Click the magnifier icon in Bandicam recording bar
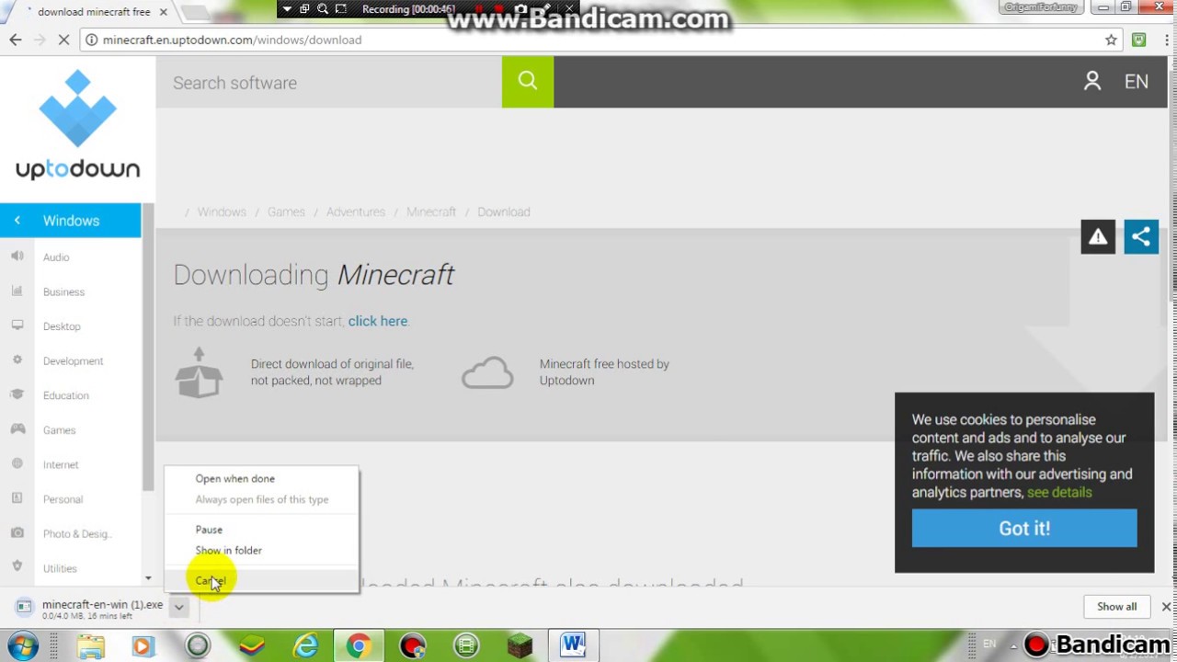Image resolution: width=1177 pixels, height=662 pixels. coord(323,9)
